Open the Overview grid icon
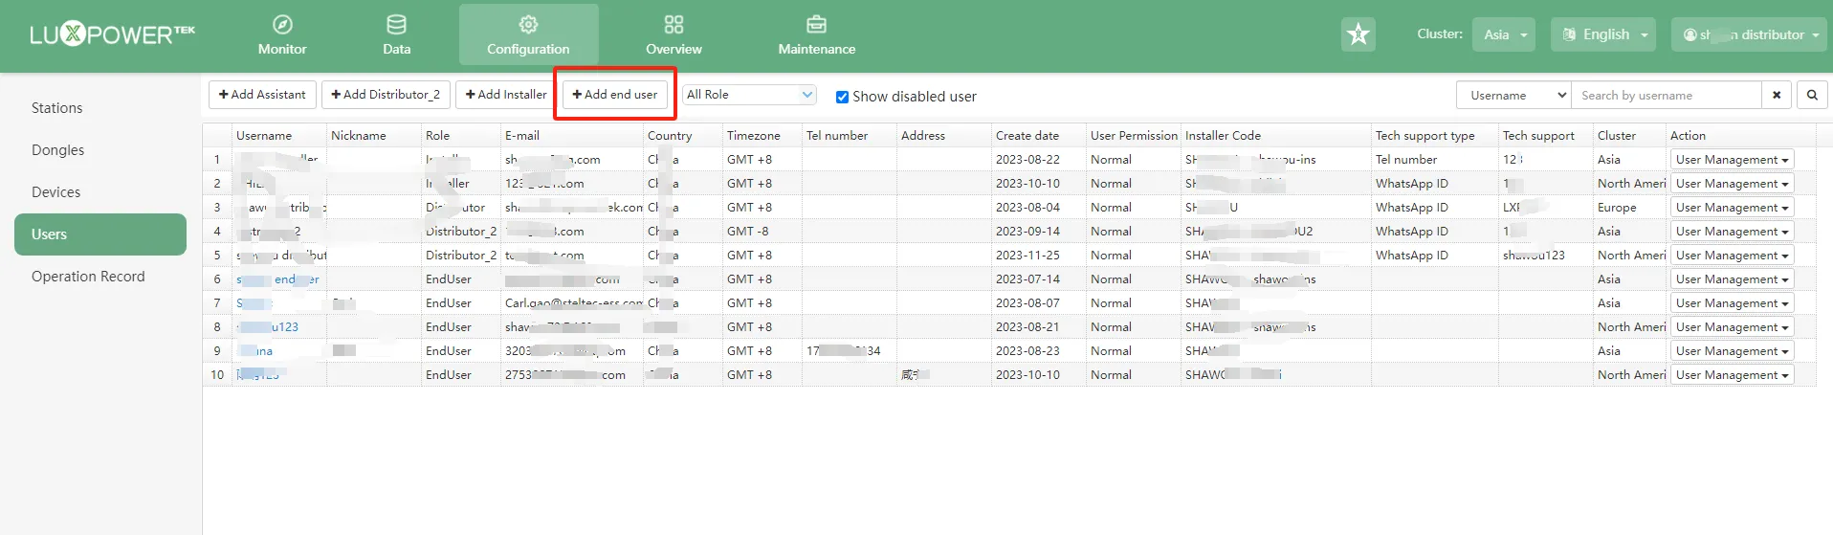This screenshot has height=535, width=1833. [674, 25]
